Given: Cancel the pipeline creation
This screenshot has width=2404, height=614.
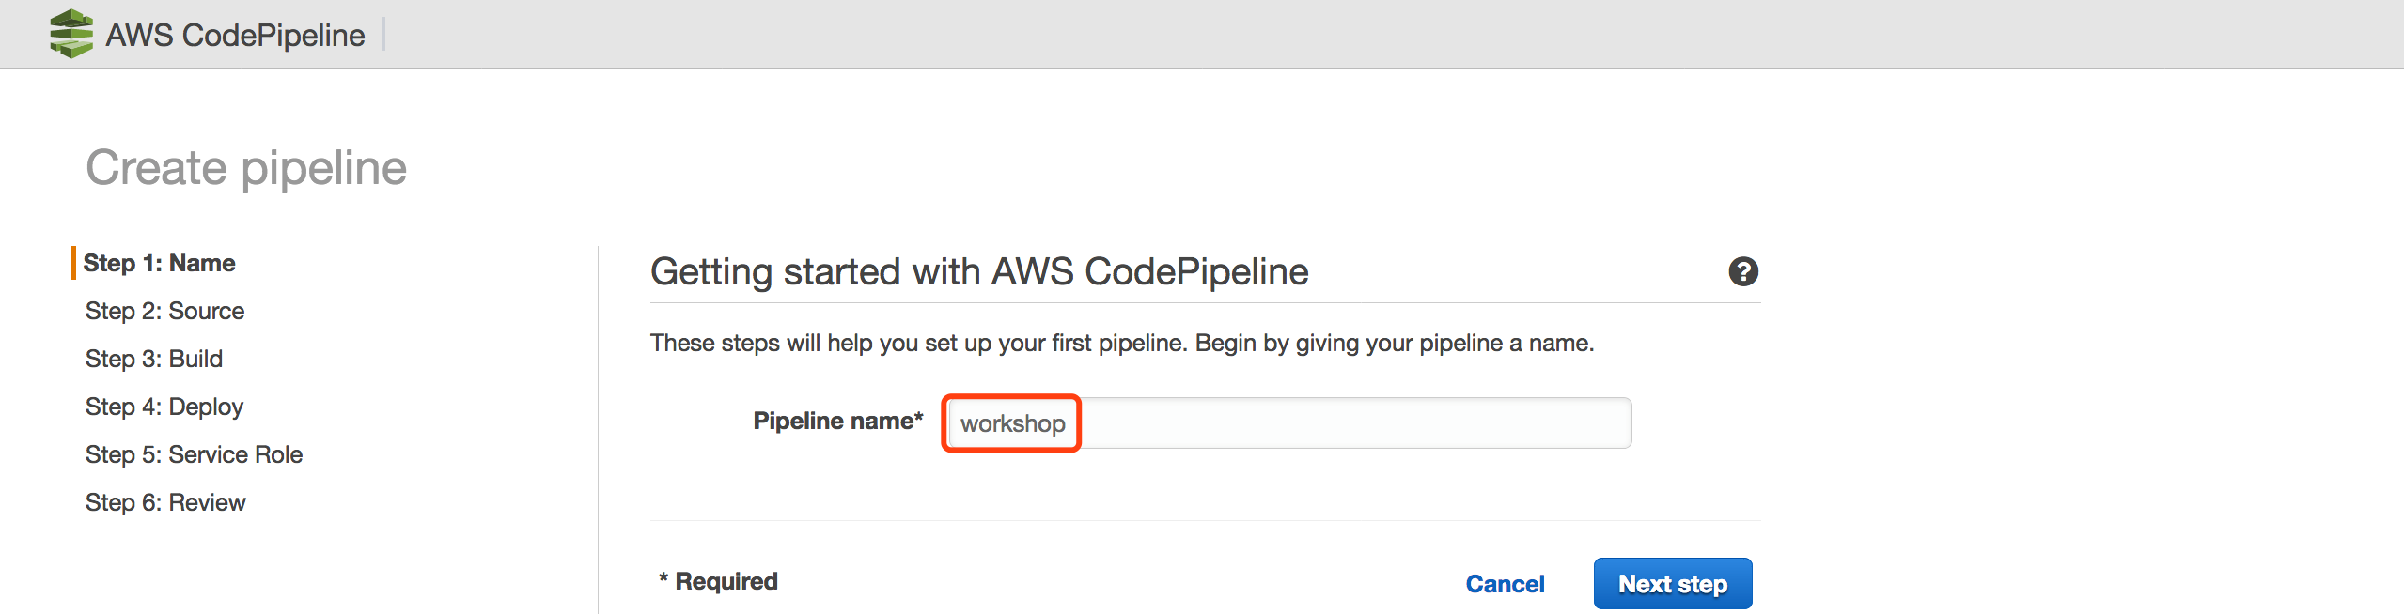Looking at the screenshot, I should click(1505, 584).
